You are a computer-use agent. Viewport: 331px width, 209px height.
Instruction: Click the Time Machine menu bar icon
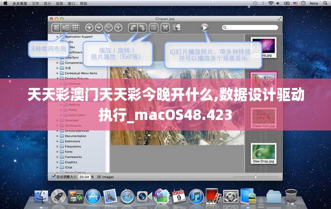tap(255, 3)
